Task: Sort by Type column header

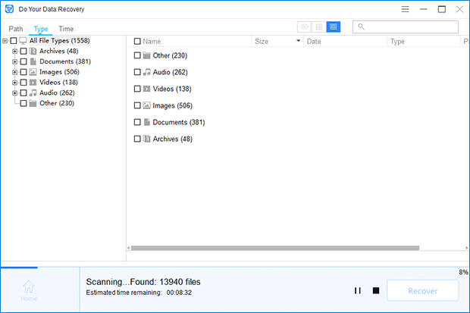Action: [x=397, y=42]
